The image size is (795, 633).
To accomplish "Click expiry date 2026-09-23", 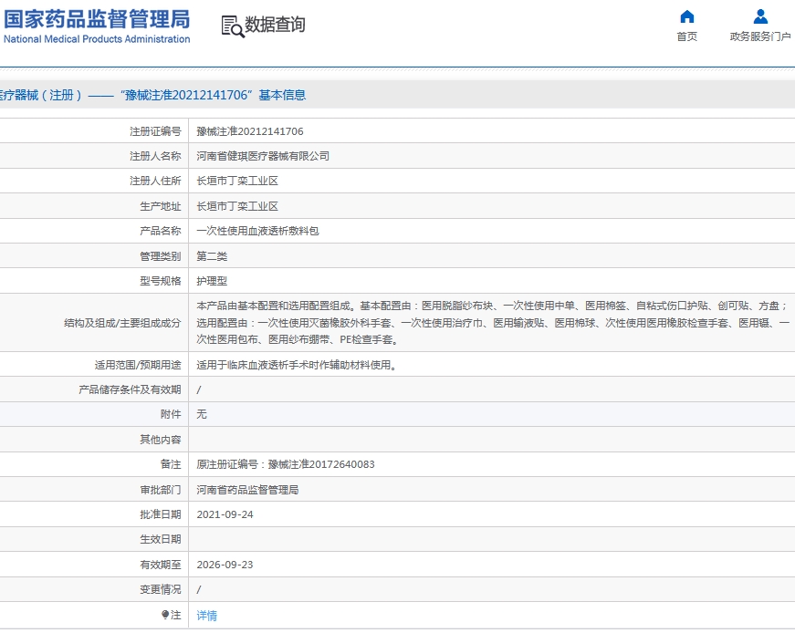I will pyautogui.click(x=225, y=565).
